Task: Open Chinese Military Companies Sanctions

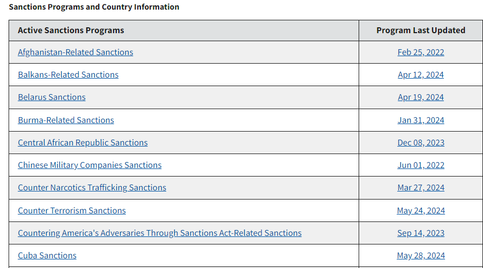Action: click(90, 165)
